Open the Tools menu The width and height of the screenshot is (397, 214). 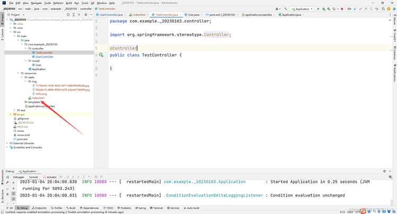click(x=85, y=3)
